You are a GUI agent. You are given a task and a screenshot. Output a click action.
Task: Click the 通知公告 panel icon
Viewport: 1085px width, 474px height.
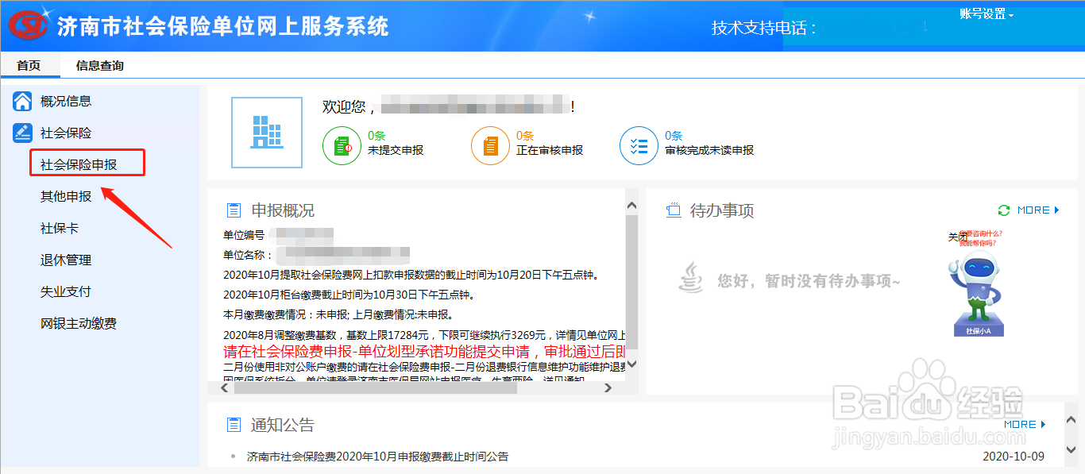click(x=234, y=424)
